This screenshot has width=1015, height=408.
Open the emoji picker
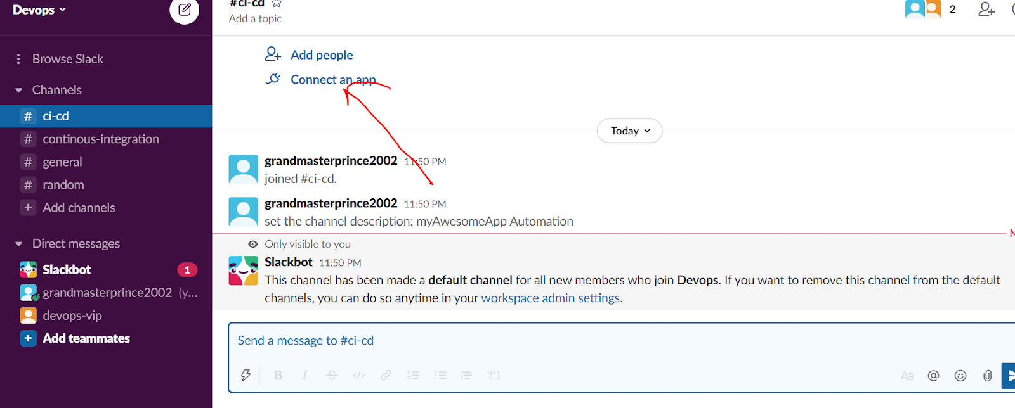click(960, 376)
